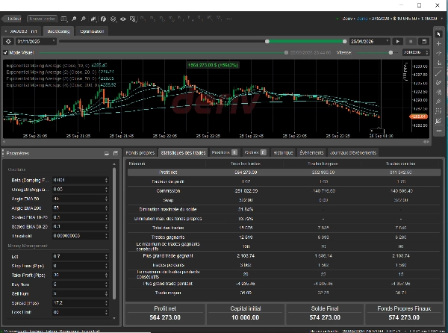Viewport: 448px width, 333px height.
Task: Click the back arrow button in toolbar
Action: coord(12,19)
